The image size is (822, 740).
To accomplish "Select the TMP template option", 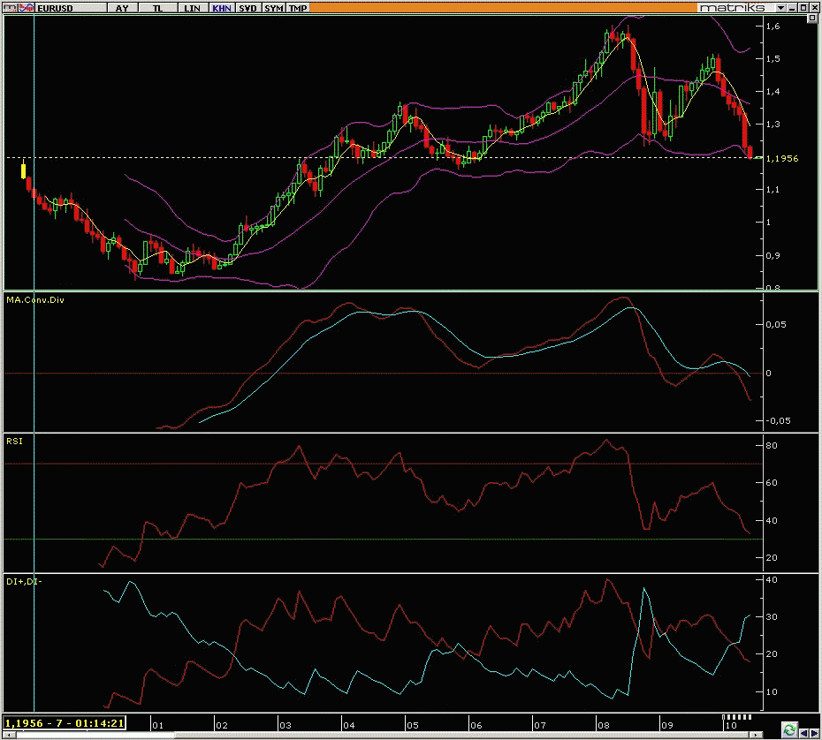I will click(x=298, y=7).
